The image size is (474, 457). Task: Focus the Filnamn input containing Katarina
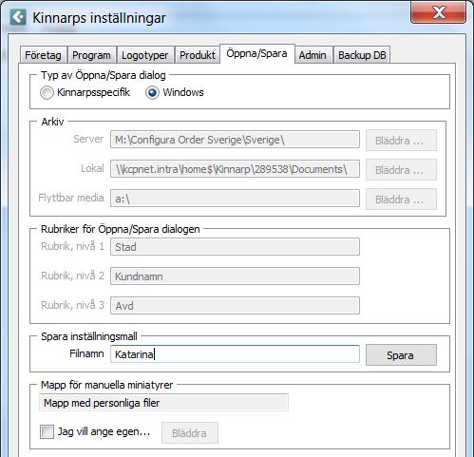point(235,354)
